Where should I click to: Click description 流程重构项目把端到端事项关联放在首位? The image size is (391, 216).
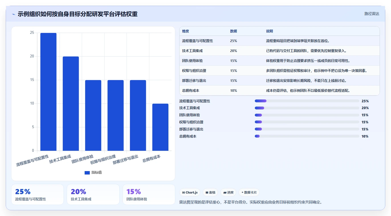[x=298, y=41]
